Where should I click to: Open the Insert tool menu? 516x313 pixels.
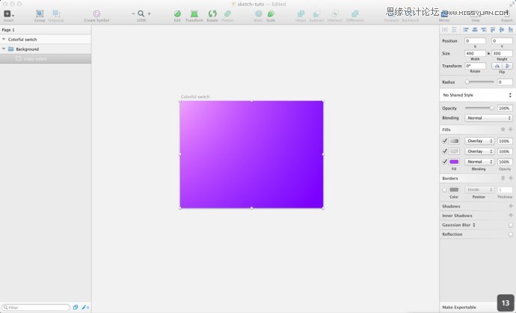coord(8,13)
